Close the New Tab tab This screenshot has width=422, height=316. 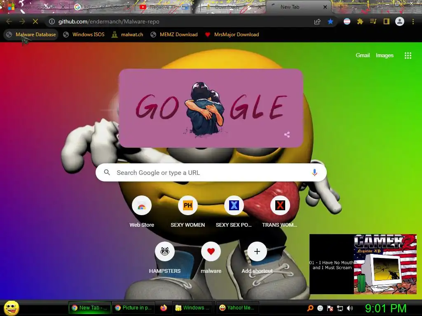coord(325,7)
